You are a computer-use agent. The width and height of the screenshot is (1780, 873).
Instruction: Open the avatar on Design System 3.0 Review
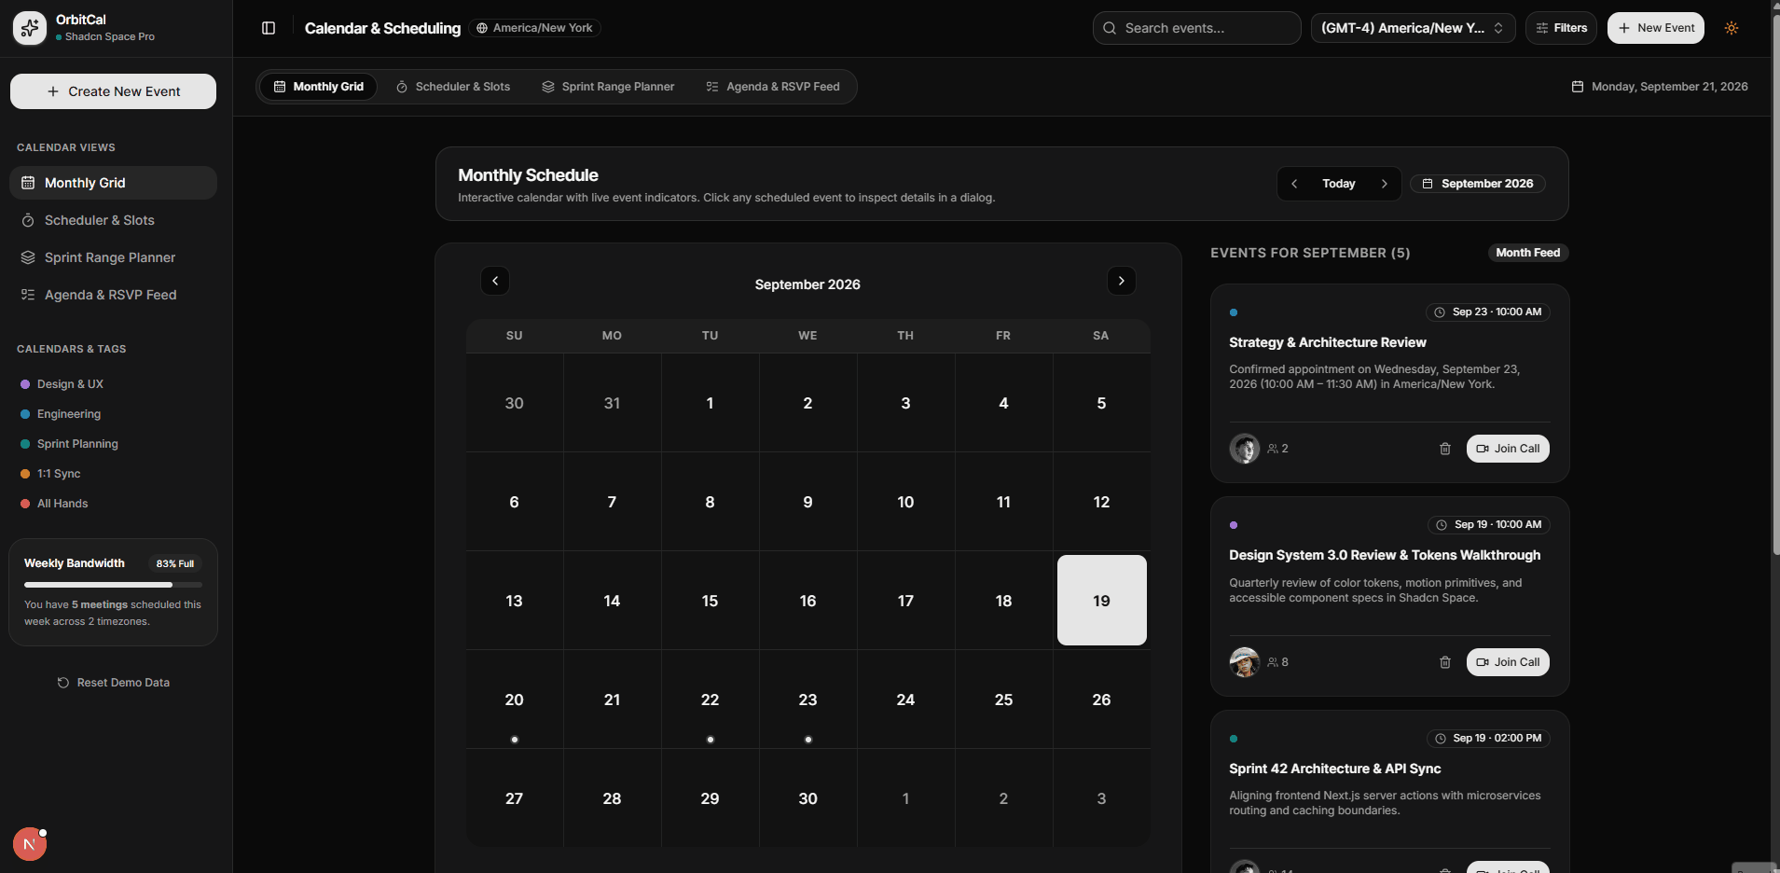[x=1245, y=662]
